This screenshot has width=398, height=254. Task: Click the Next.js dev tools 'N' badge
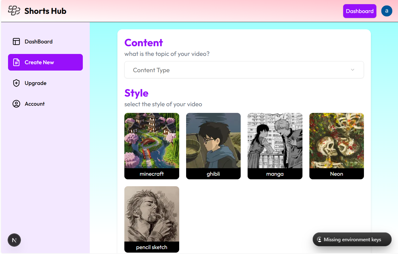click(x=14, y=240)
